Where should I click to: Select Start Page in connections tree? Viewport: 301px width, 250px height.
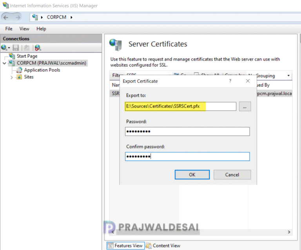coord(27,56)
